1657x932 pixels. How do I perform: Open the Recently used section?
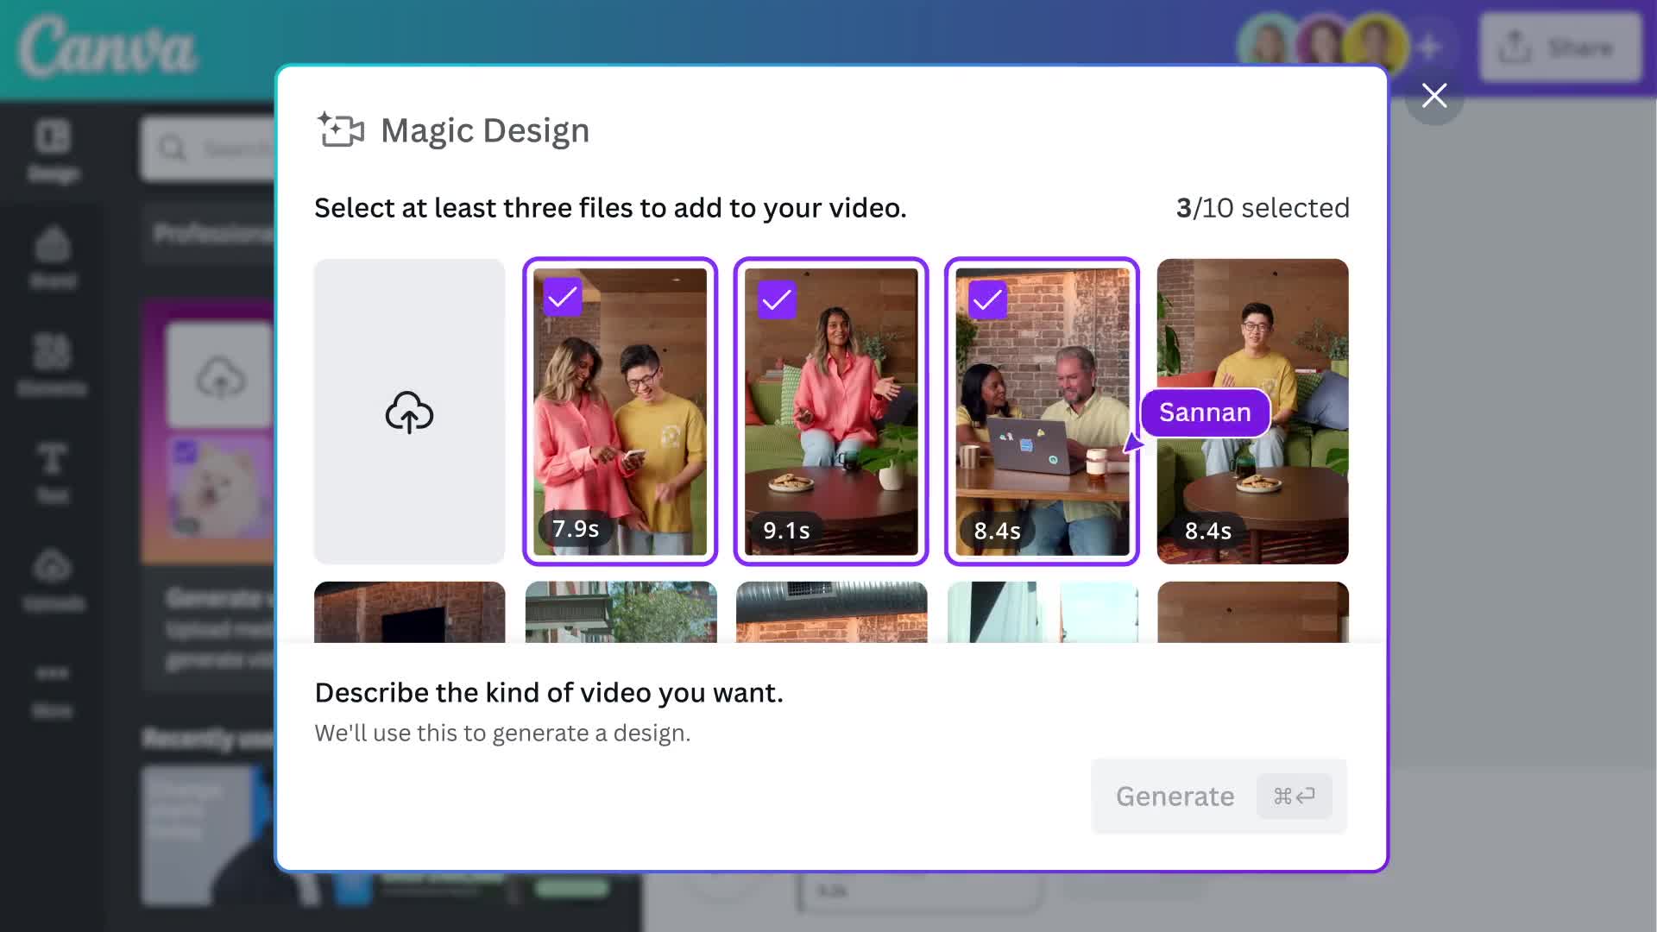pos(207,740)
